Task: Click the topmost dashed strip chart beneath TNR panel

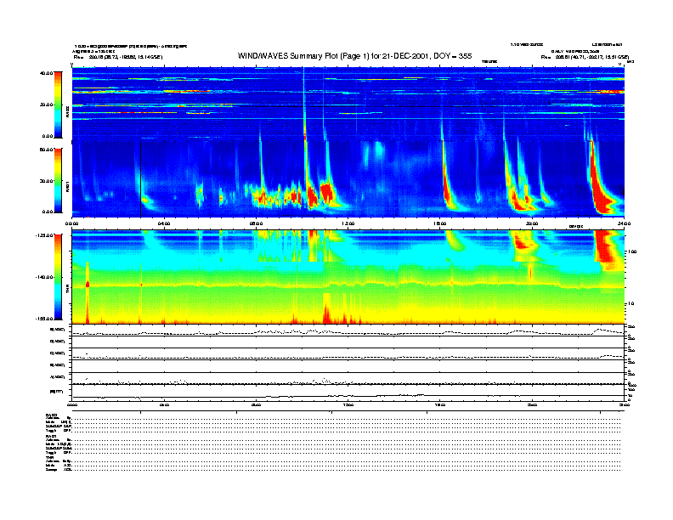Action: [348, 331]
